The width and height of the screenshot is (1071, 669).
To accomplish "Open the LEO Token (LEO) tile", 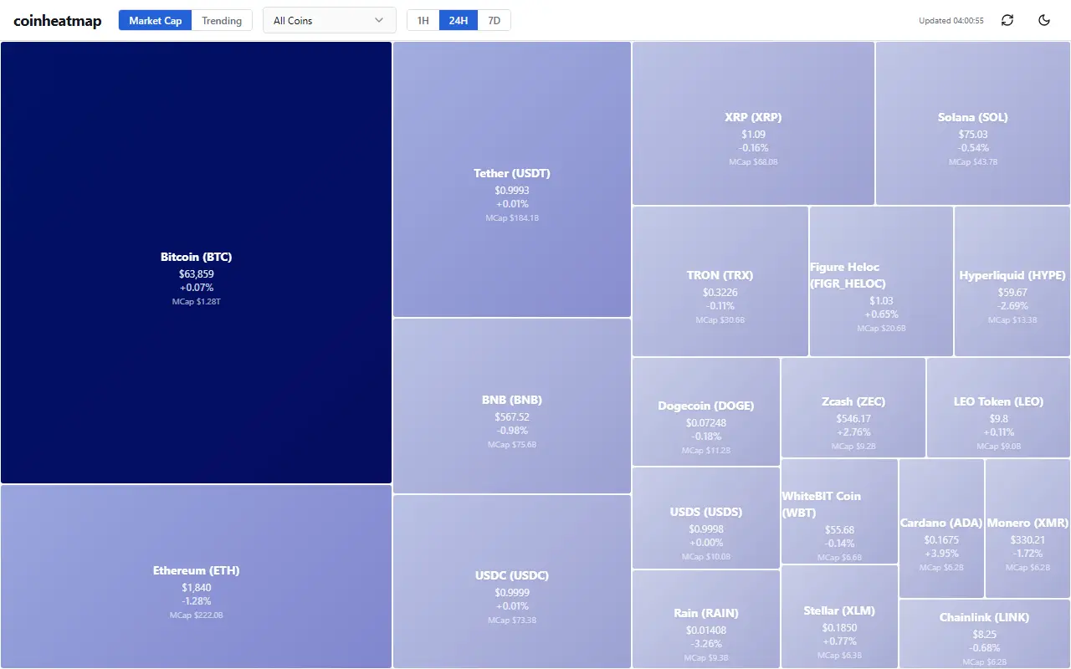I will coord(998,407).
